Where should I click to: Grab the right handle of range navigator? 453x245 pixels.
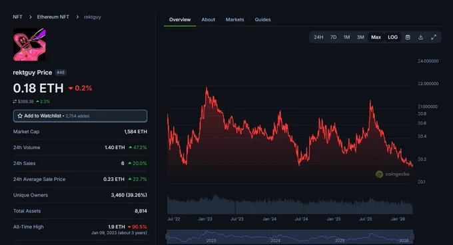[413, 237]
